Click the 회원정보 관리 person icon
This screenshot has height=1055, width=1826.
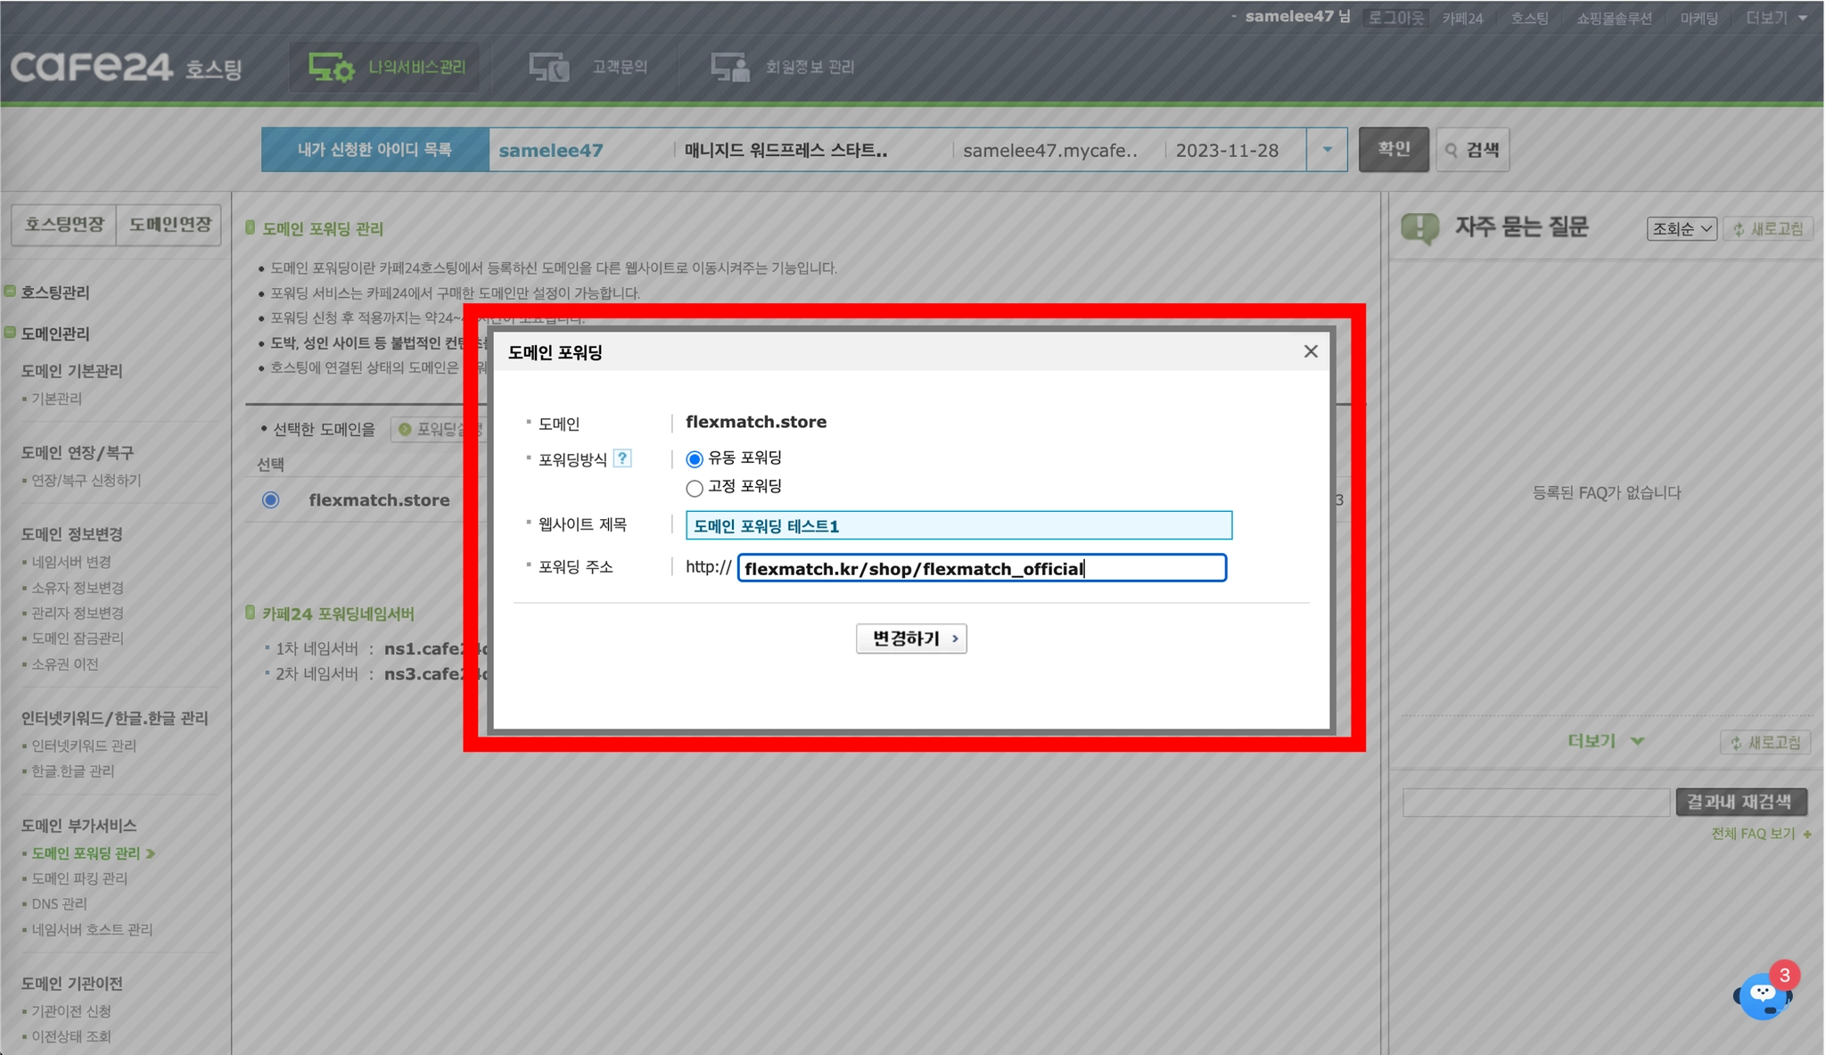point(729,67)
